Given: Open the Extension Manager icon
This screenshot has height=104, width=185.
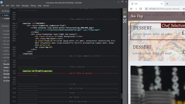Looking at the screenshot, I should click(125, 17).
